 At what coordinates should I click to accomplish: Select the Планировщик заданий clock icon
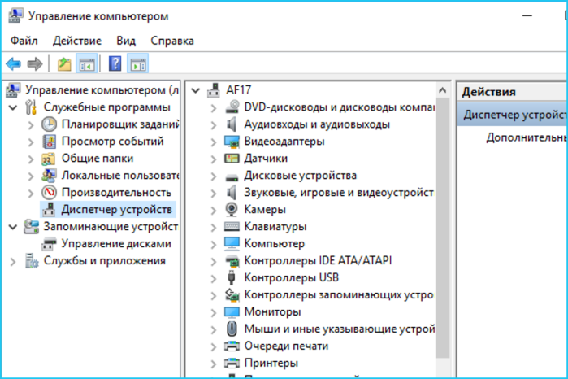[49, 124]
